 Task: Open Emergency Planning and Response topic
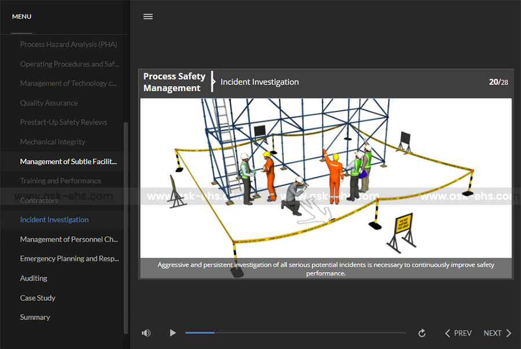click(x=69, y=259)
